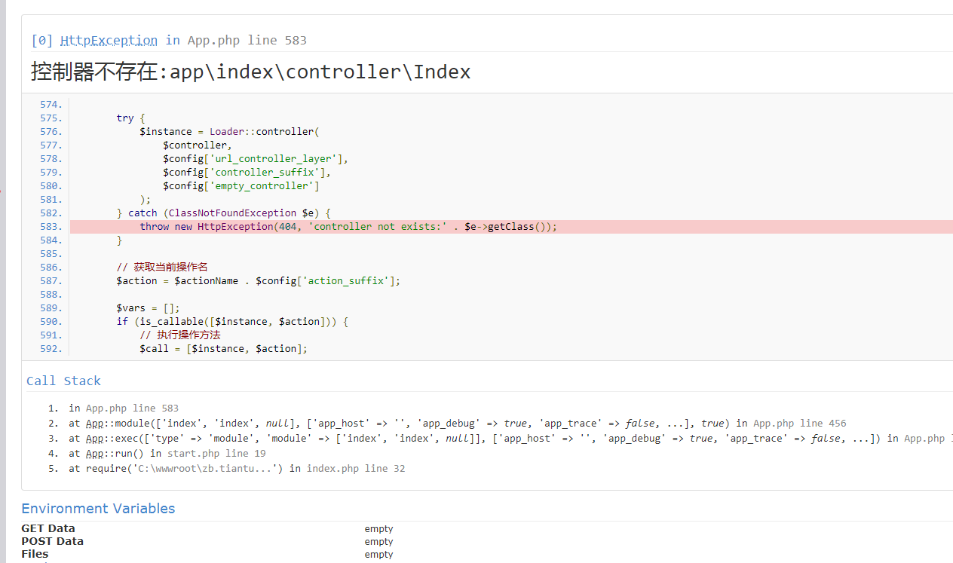953x563 pixels.
Task: Click code line with 'empty_controller'
Action: coord(241,186)
